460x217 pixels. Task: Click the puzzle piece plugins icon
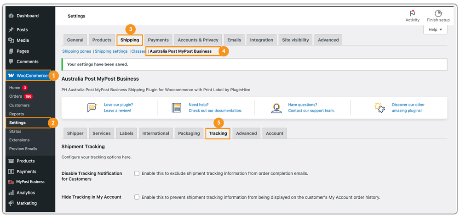(x=379, y=108)
